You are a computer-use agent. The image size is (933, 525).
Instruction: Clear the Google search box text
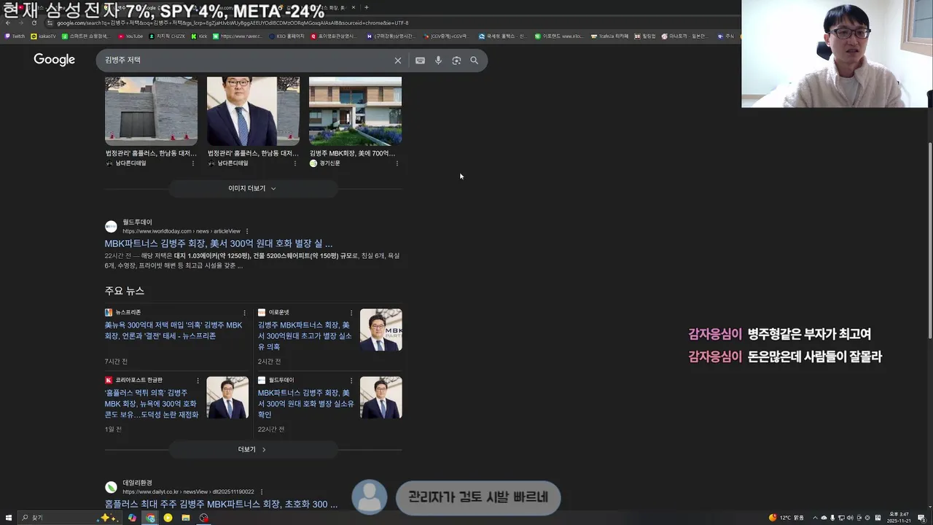click(x=397, y=61)
